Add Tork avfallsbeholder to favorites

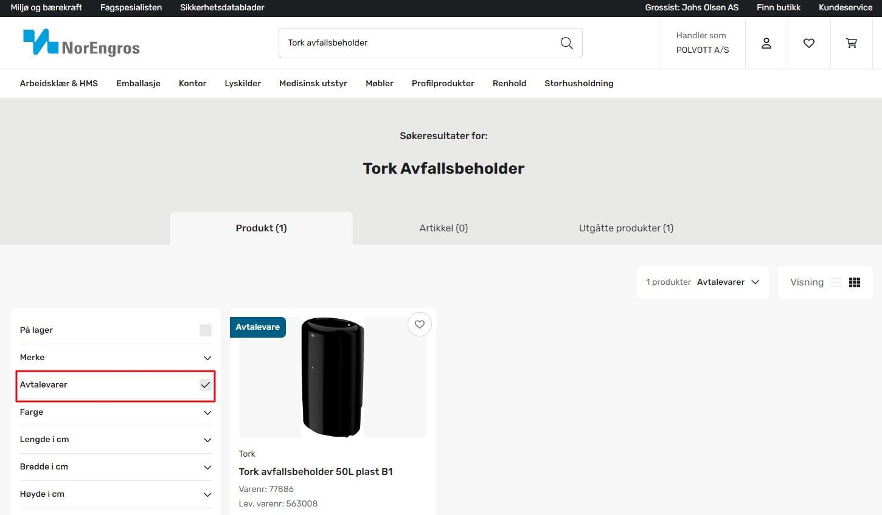point(420,324)
